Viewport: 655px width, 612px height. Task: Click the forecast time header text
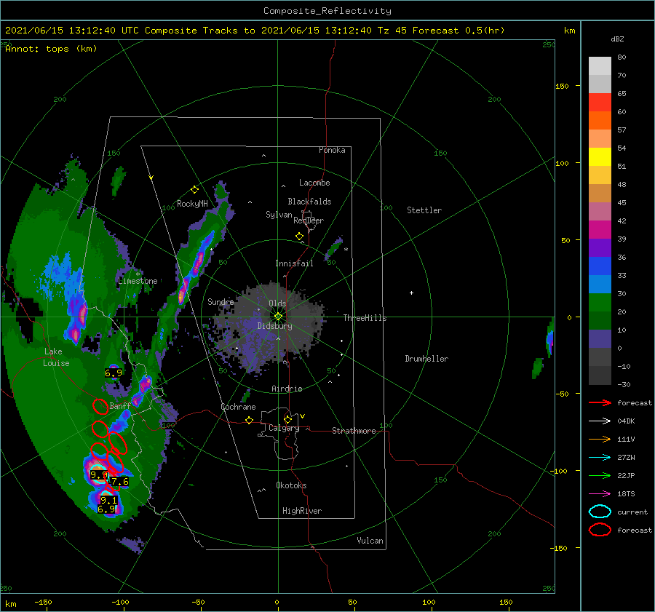[x=255, y=31]
